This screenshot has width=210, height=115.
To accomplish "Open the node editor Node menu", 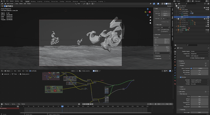I will click(27, 71).
